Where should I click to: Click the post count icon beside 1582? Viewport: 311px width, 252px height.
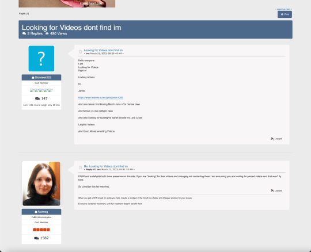pos(36,238)
